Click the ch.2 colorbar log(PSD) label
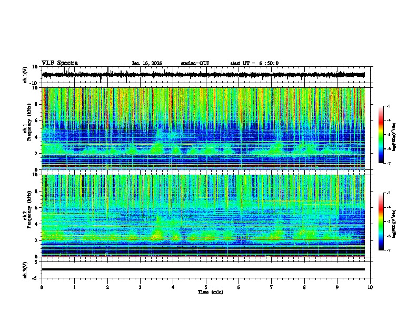The image size is (417, 322). (x=394, y=224)
